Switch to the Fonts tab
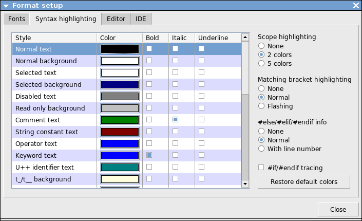This screenshot has height=221, width=362. point(16,19)
